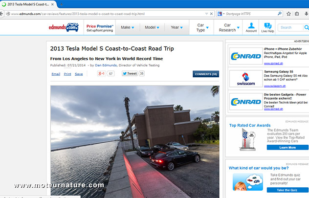The width and height of the screenshot is (309, 198).
Task: Click the Top Rated award trophy image
Action: coord(247,140)
